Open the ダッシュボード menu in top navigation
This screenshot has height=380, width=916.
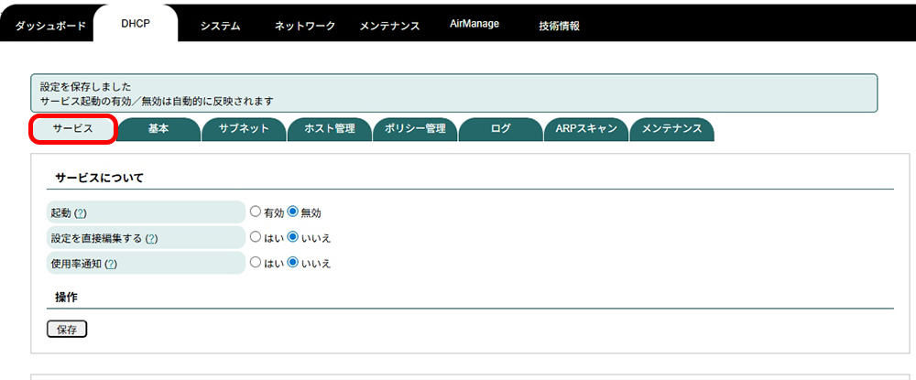50,26
